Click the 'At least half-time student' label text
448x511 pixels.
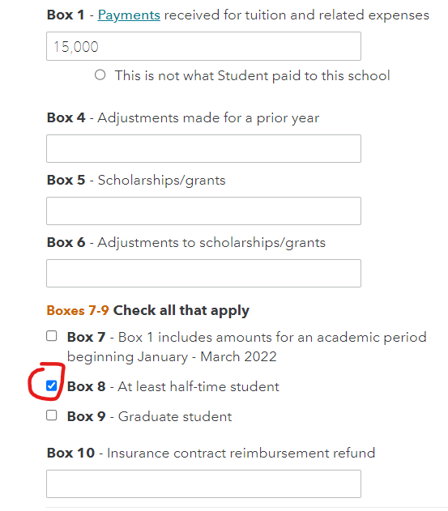(x=198, y=387)
